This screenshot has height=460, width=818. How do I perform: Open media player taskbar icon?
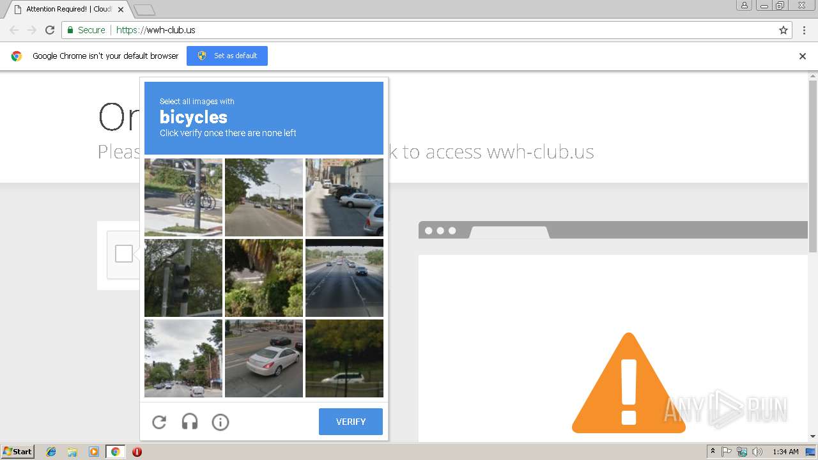tap(94, 452)
